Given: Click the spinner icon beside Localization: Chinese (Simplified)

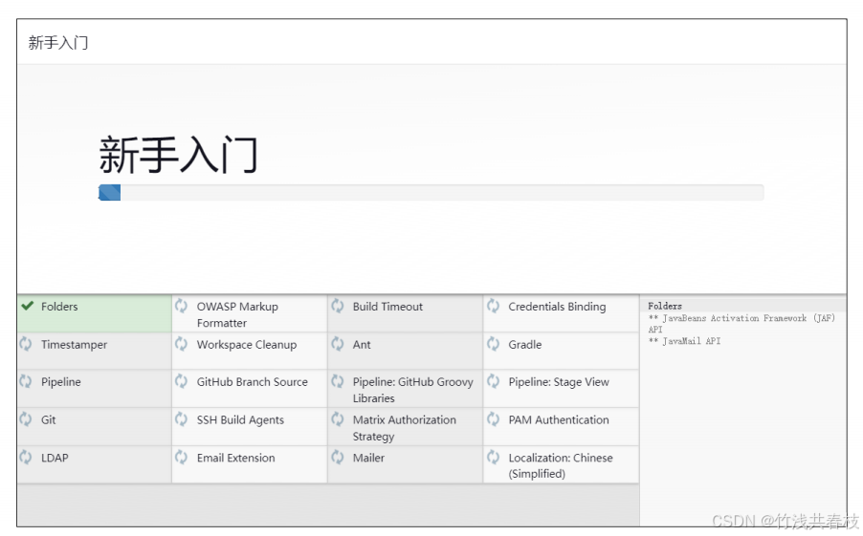Looking at the screenshot, I should pos(493,457).
